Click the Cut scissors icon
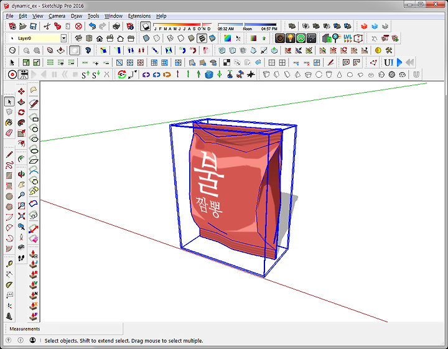Viewport: 448px width, 349px height. tap(47, 26)
